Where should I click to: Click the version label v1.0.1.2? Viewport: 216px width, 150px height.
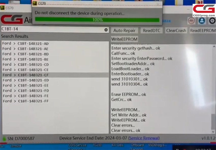point(208,138)
